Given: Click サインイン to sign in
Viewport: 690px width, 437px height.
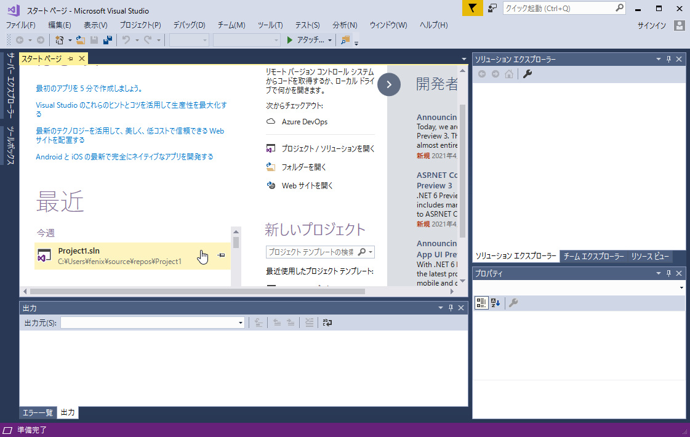Looking at the screenshot, I should pyautogui.click(x=652, y=25).
